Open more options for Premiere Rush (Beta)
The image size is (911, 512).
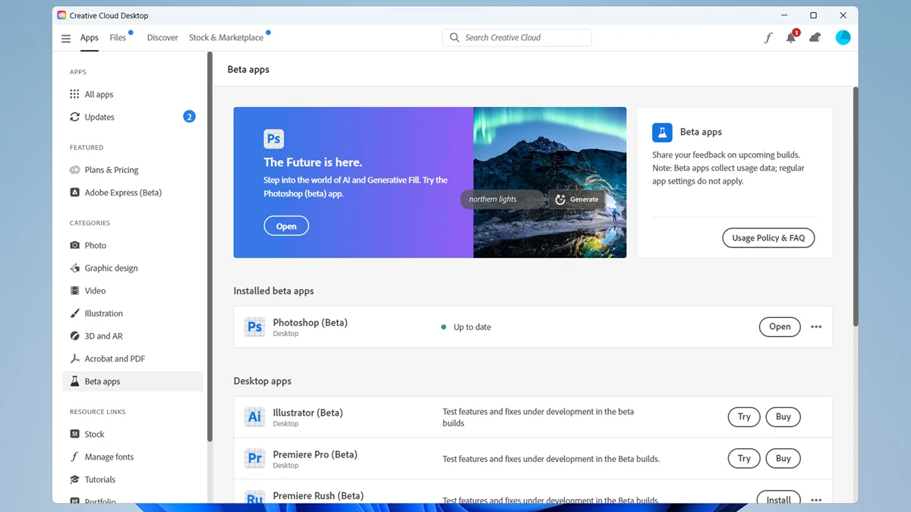(816, 500)
